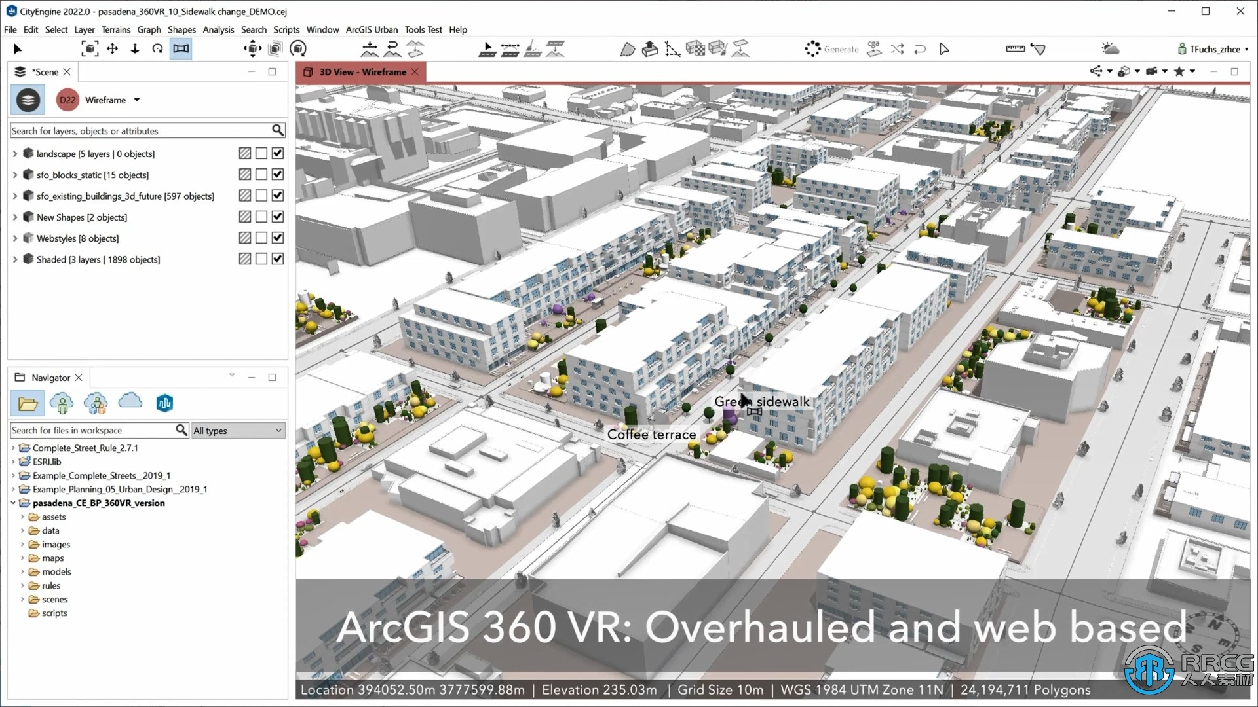Collapse the pasadena_CE_BP_360VR_version project

point(13,503)
